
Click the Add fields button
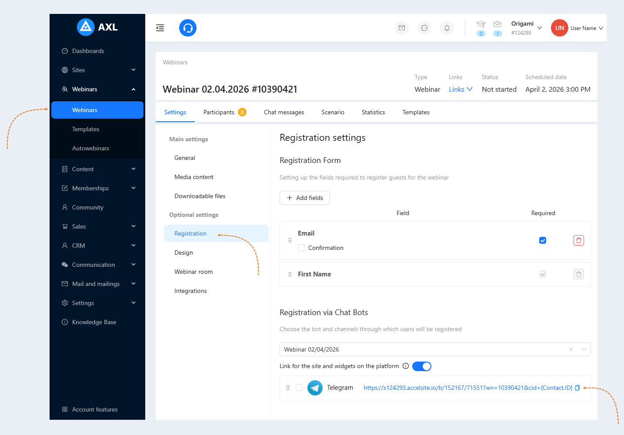305,198
